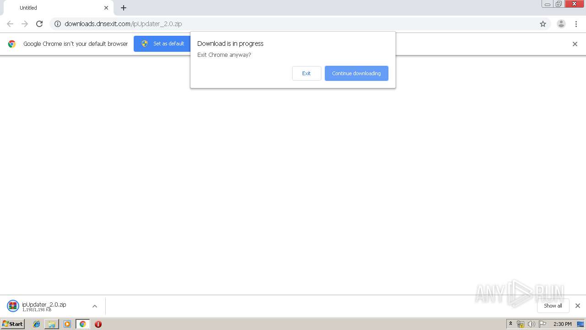Viewport: 586px width, 330px height.
Task: Click the show desktop tray icon
Action: click(581, 324)
